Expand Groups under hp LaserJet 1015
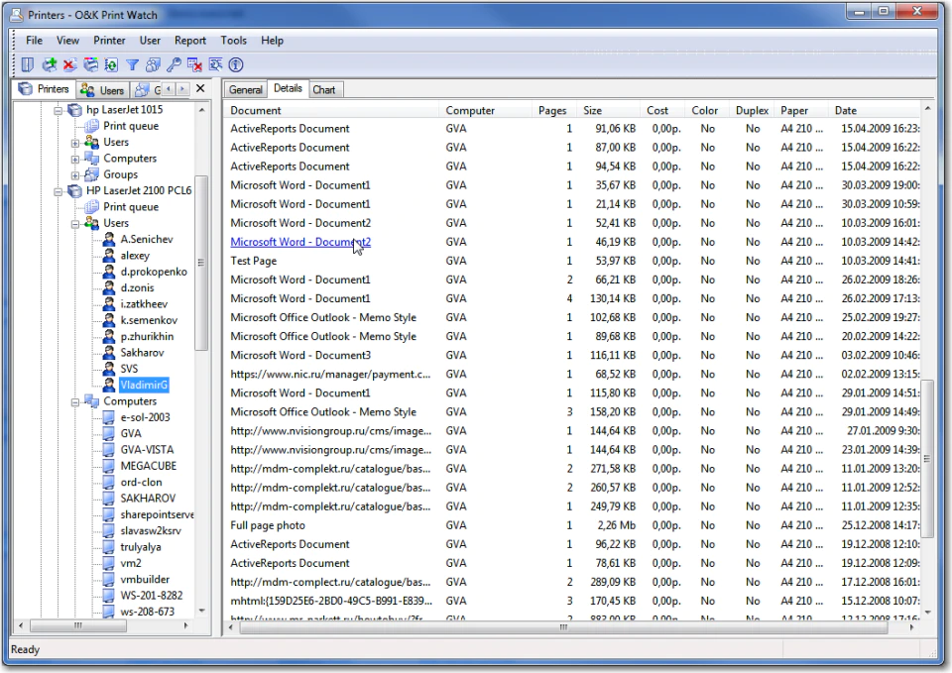The width and height of the screenshot is (952, 673). [x=75, y=175]
